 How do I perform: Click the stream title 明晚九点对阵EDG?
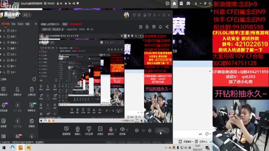(x=50, y=24)
